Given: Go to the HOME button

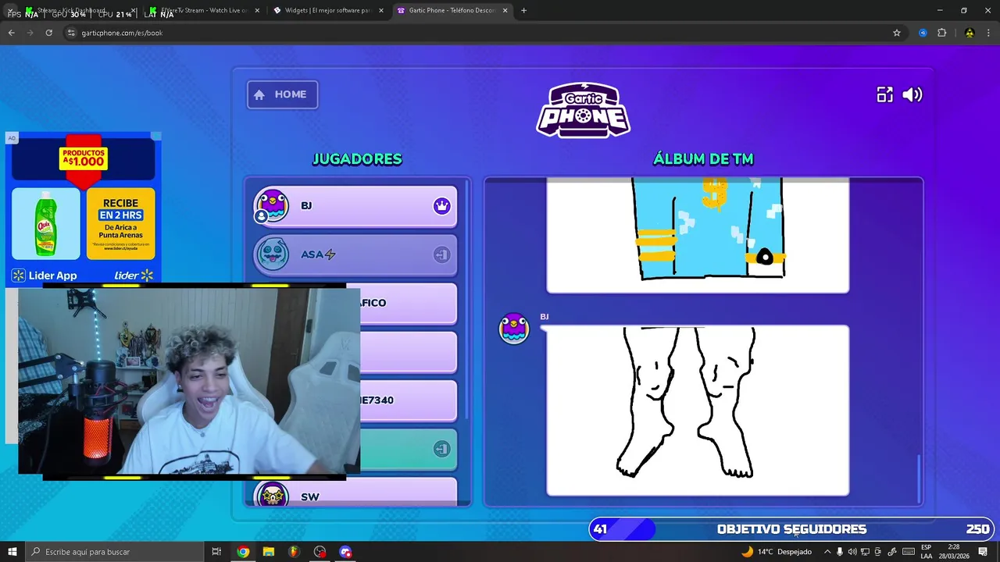Looking at the screenshot, I should pyautogui.click(x=282, y=94).
